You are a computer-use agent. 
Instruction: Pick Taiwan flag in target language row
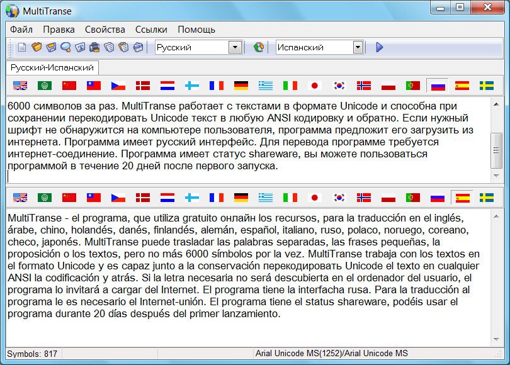pos(94,197)
